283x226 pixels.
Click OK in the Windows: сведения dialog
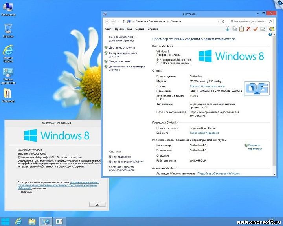click(97, 204)
